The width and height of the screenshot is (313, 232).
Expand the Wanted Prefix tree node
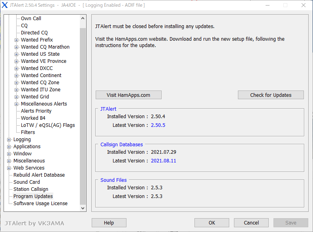click(x=17, y=40)
